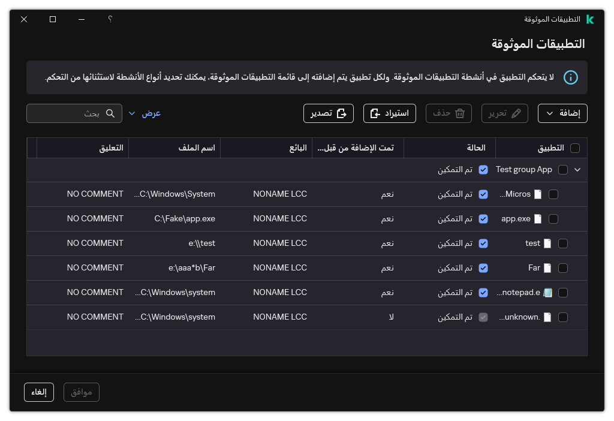
Task: Click the file icon beside the Far application
Action: coord(547,267)
